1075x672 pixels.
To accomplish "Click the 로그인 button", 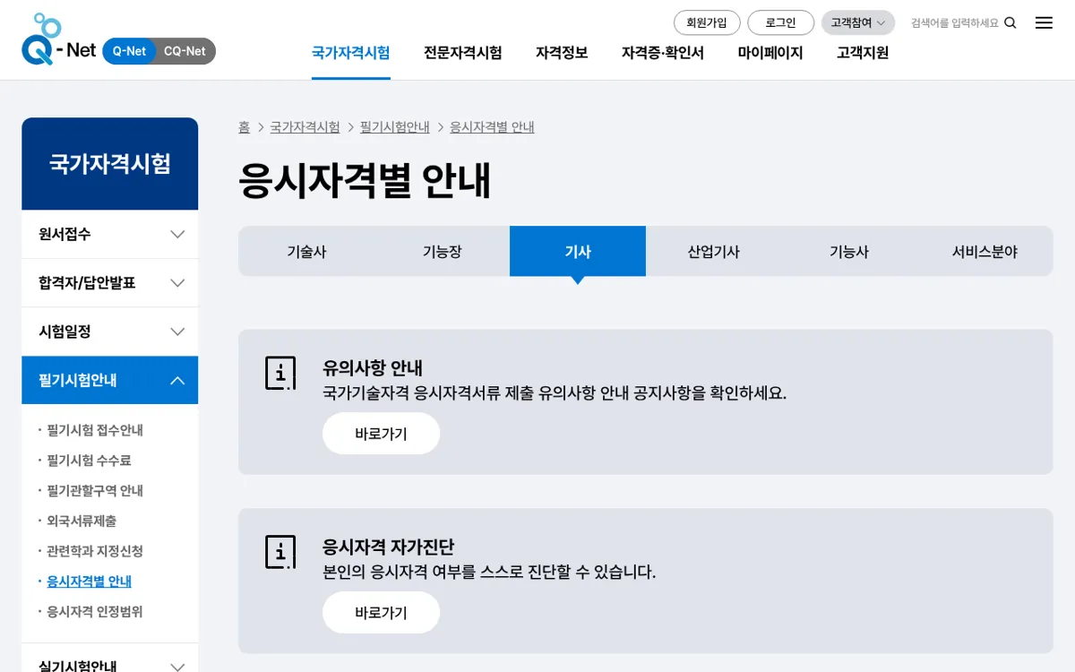I will point(781,23).
